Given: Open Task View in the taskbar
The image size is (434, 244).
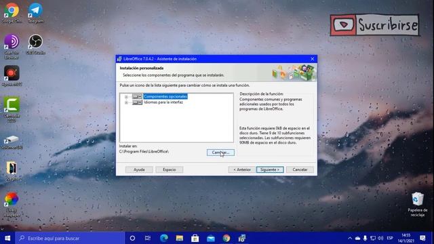Looking at the screenshot, I should pyautogui.click(x=148, y=238).
